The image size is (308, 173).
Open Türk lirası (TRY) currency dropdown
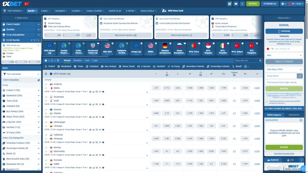(x=284, y=69)
